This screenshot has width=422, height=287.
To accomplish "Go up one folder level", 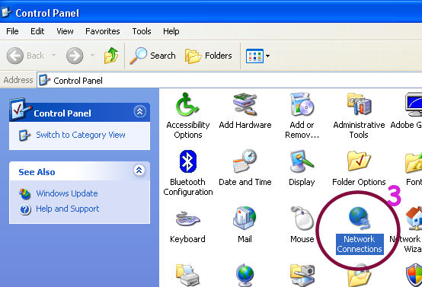I will (111, 56).
